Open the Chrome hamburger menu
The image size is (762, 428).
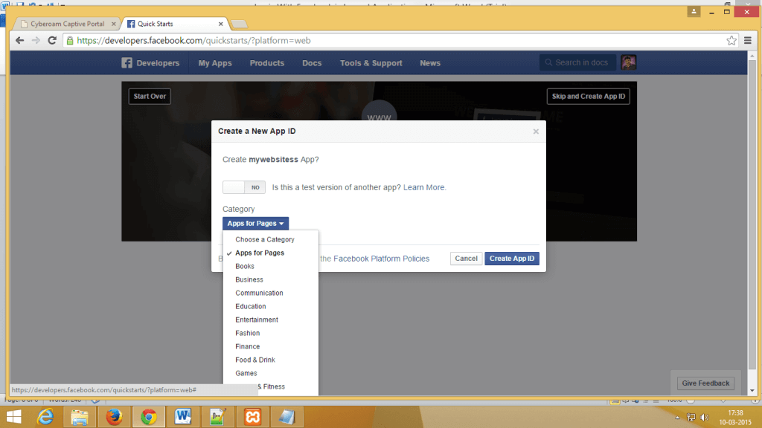tap(747, 41)
